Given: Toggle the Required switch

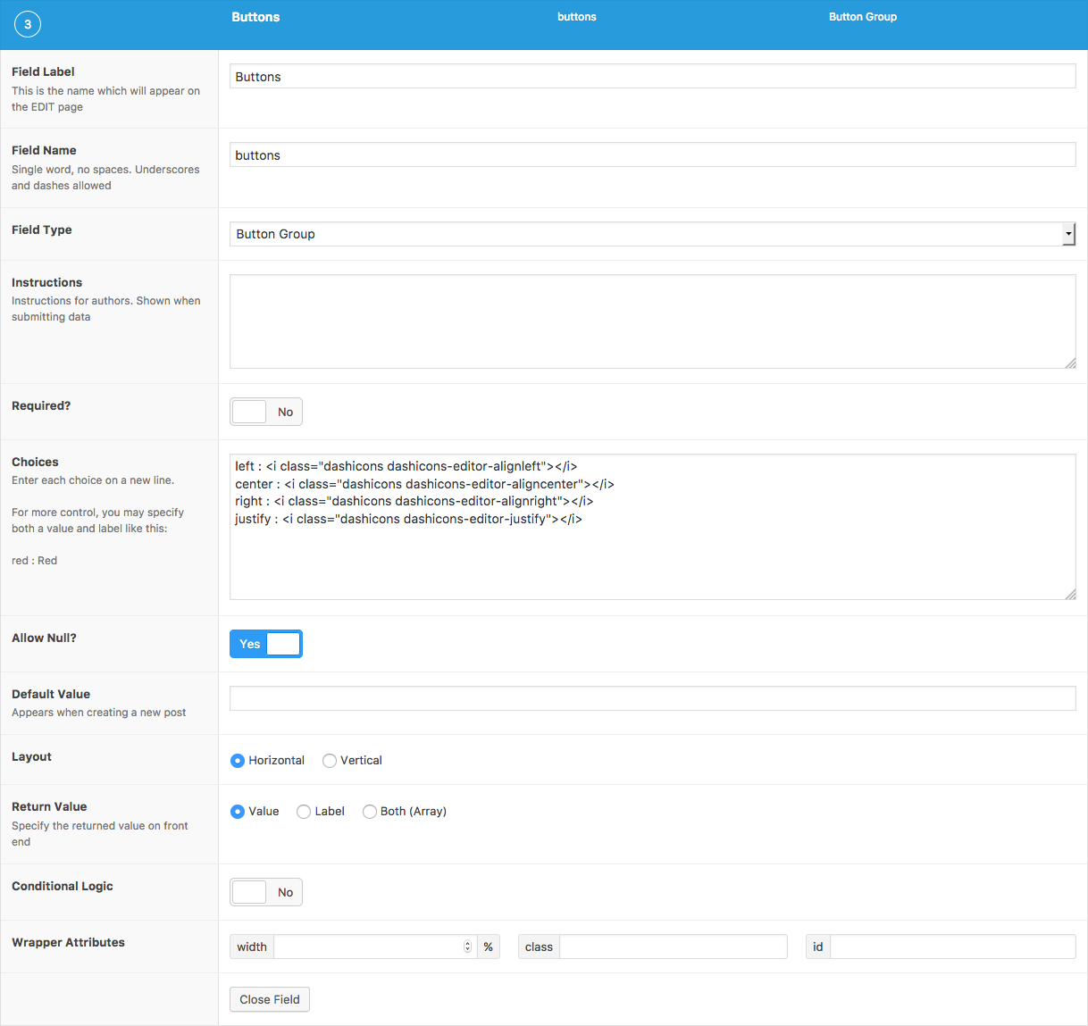Looking at the screenshot, I should [x=266, y=412].
